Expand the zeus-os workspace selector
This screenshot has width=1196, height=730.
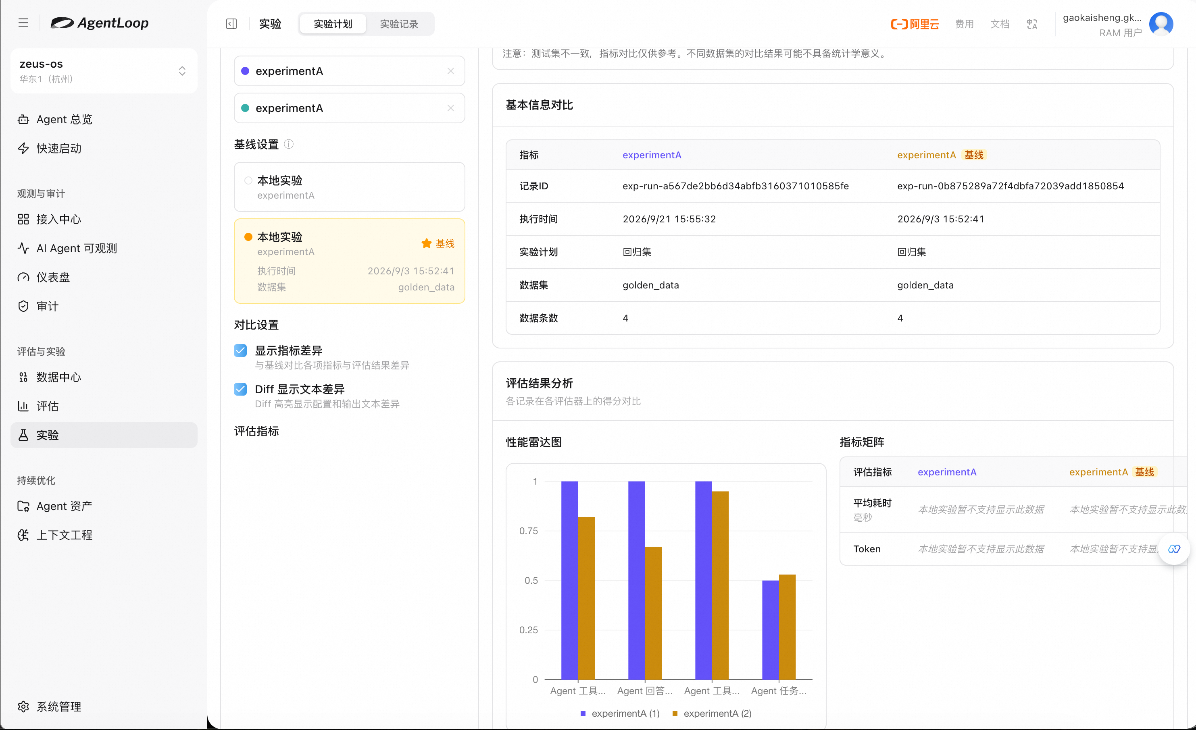point(104,71)
